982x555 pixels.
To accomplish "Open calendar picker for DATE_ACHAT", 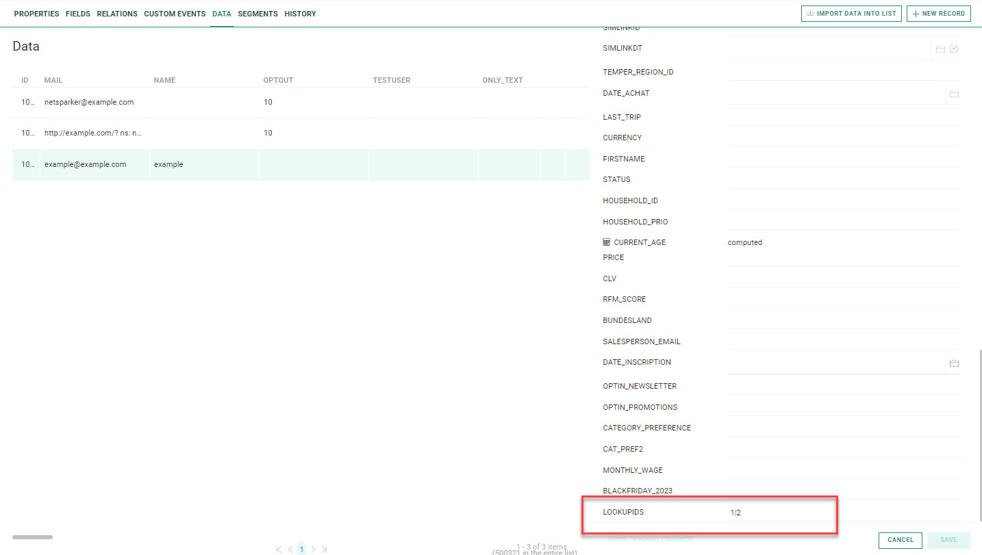I will (x=954, y=94).
